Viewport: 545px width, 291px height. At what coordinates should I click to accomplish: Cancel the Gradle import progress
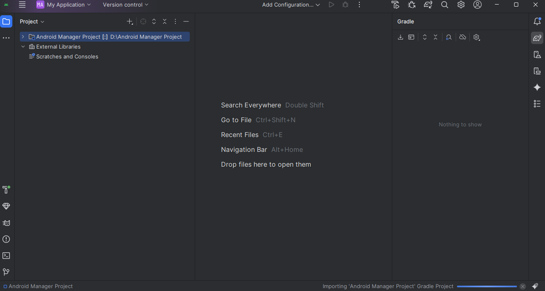[523, 286]
